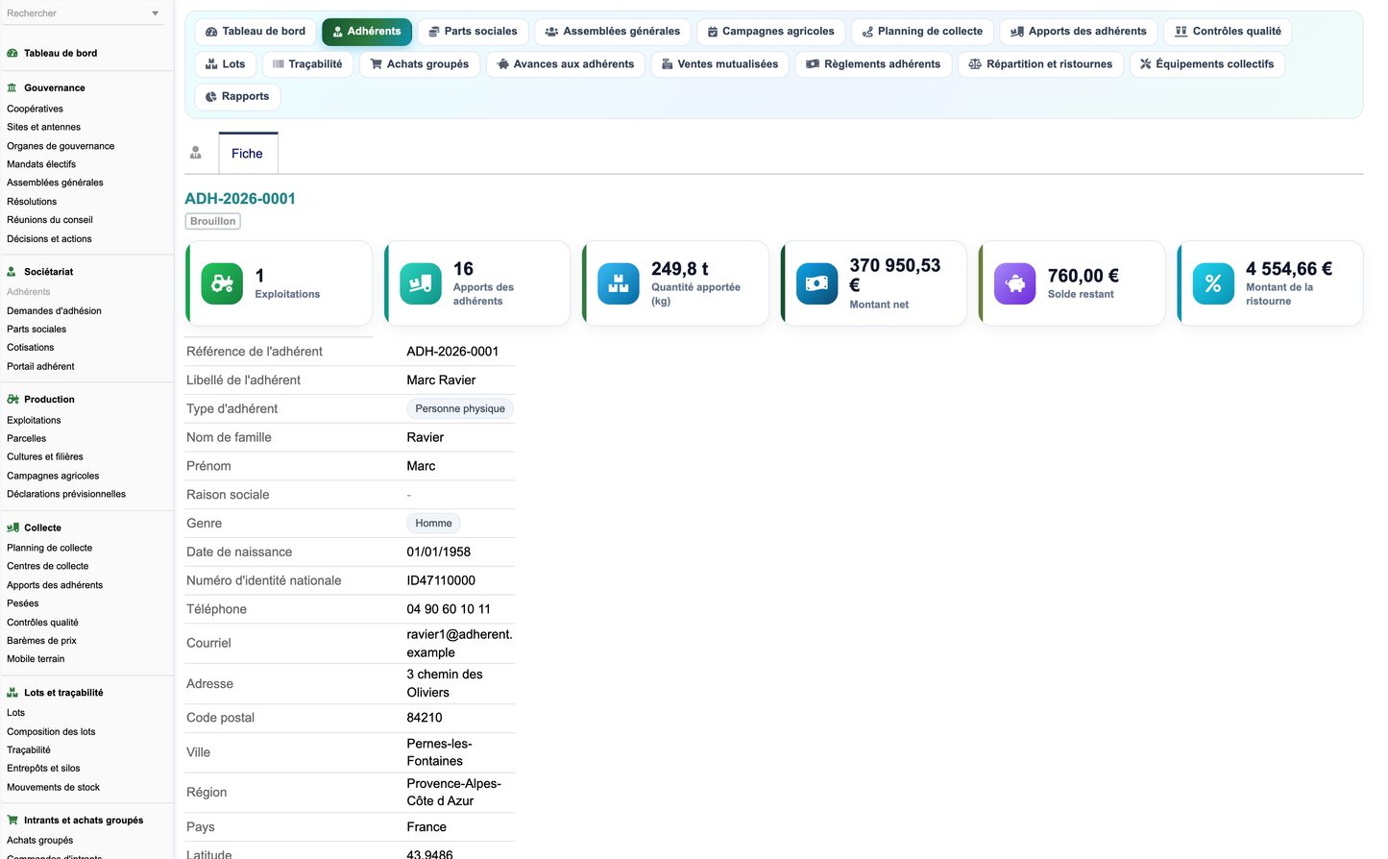Click the dashboard icon in sidebar Tableau de bord
The width and height of the screenshot is (1388, 859).
[12, 53]
